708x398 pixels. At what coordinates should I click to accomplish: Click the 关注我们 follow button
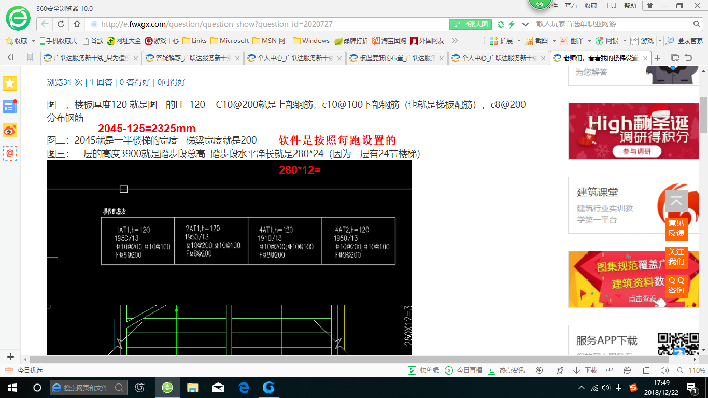pyautogui.click(x=676, y=257)
